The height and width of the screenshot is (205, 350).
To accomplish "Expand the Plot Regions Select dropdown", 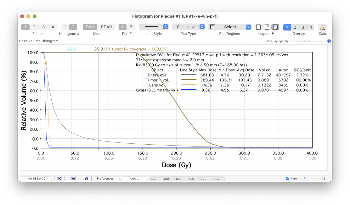I will pos(229,27).
